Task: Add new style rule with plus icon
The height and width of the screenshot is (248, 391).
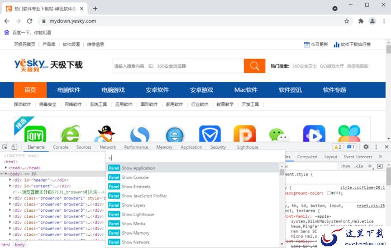Action: [x=370, y=166]
